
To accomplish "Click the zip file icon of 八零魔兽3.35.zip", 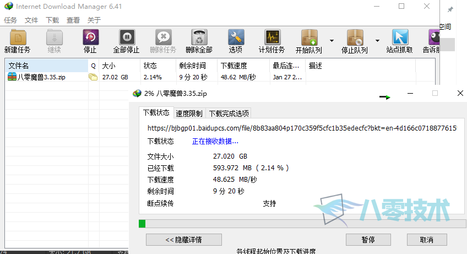I will click(12, 77).
